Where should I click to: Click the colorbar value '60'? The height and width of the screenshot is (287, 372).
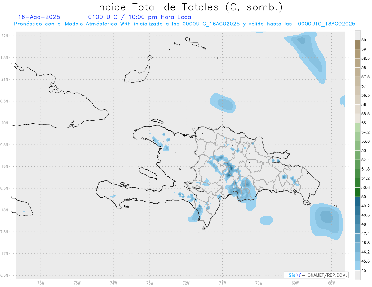click(x=364, y=40)
